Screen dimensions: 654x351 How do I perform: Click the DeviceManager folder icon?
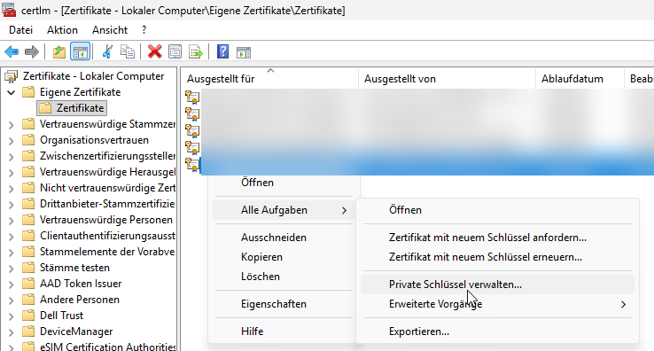[28, 331]
